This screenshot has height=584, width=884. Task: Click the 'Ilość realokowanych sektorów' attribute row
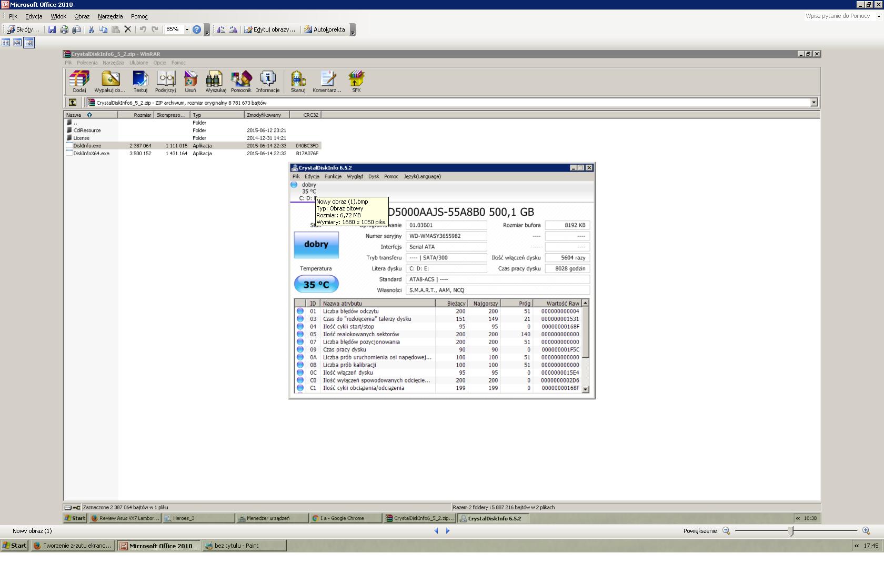[x=438, y=334]
